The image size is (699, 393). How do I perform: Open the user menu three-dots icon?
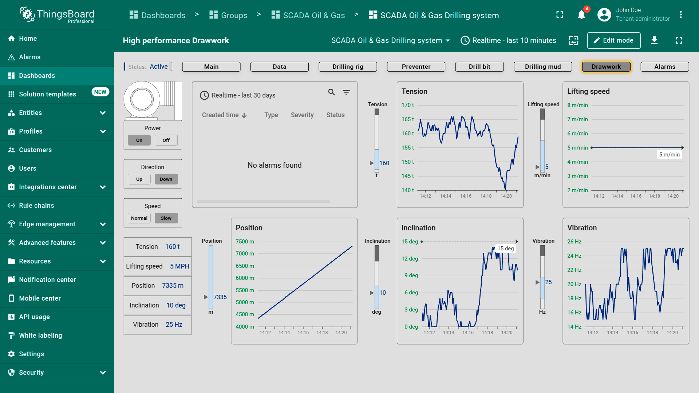[680, 15]
